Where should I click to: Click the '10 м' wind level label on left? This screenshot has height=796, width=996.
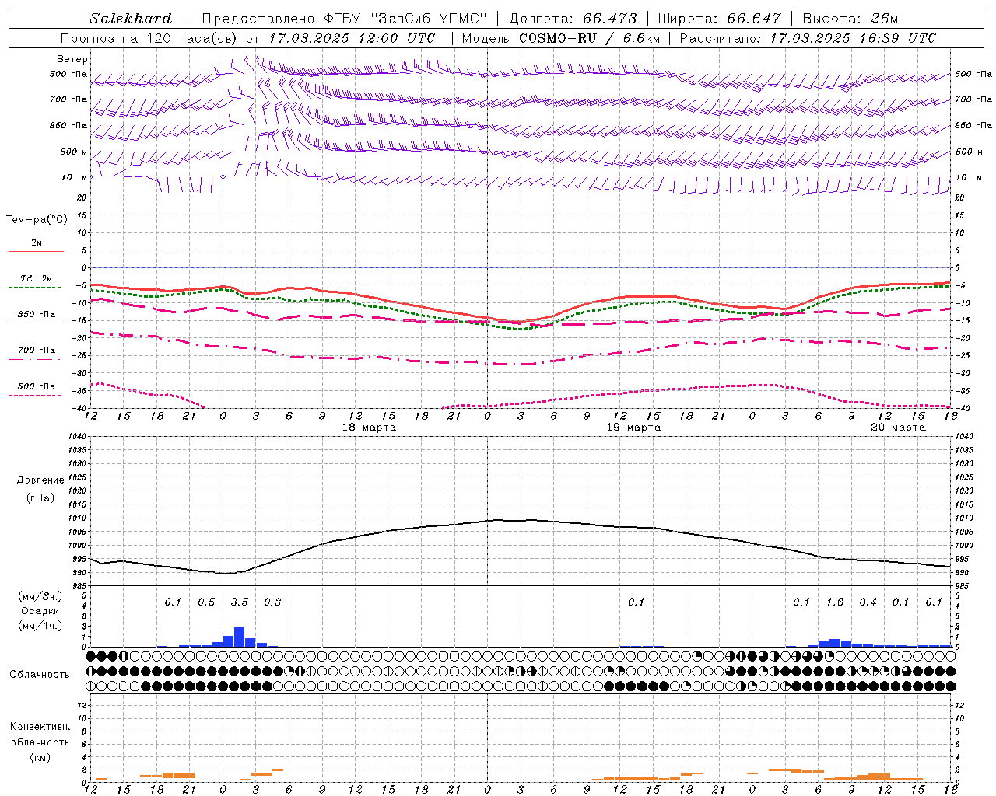click(75, 178)
